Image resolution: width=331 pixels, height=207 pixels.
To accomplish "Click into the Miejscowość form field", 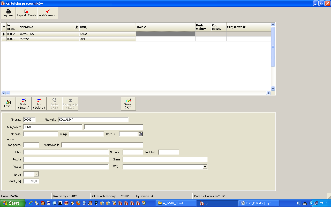I will (x=102, y=145).
